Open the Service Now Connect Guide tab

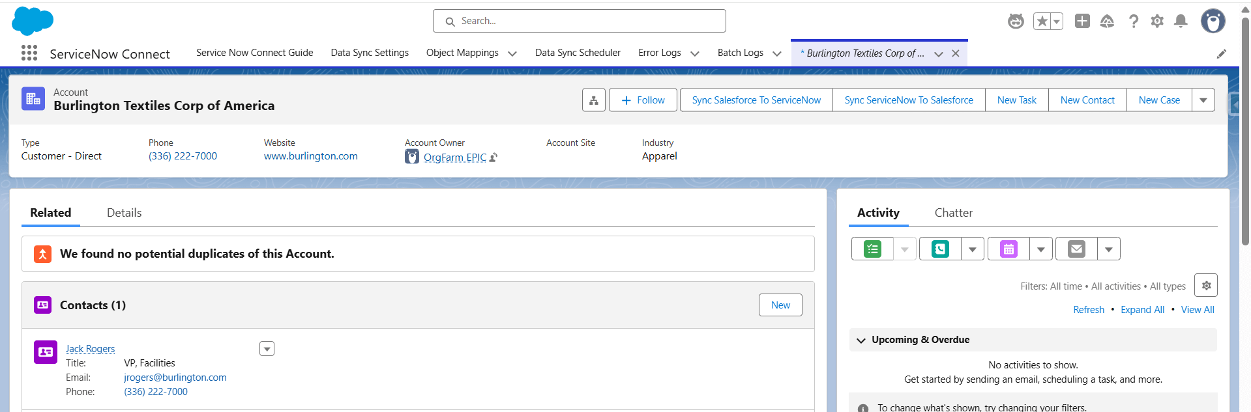click(x=255, y=53)
